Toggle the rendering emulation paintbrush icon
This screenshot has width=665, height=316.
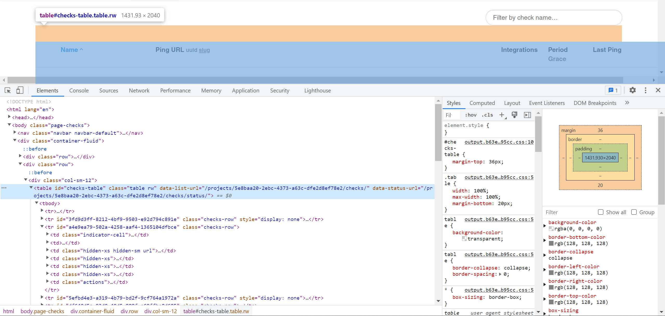pyautogui.click(x=514, y=115)
